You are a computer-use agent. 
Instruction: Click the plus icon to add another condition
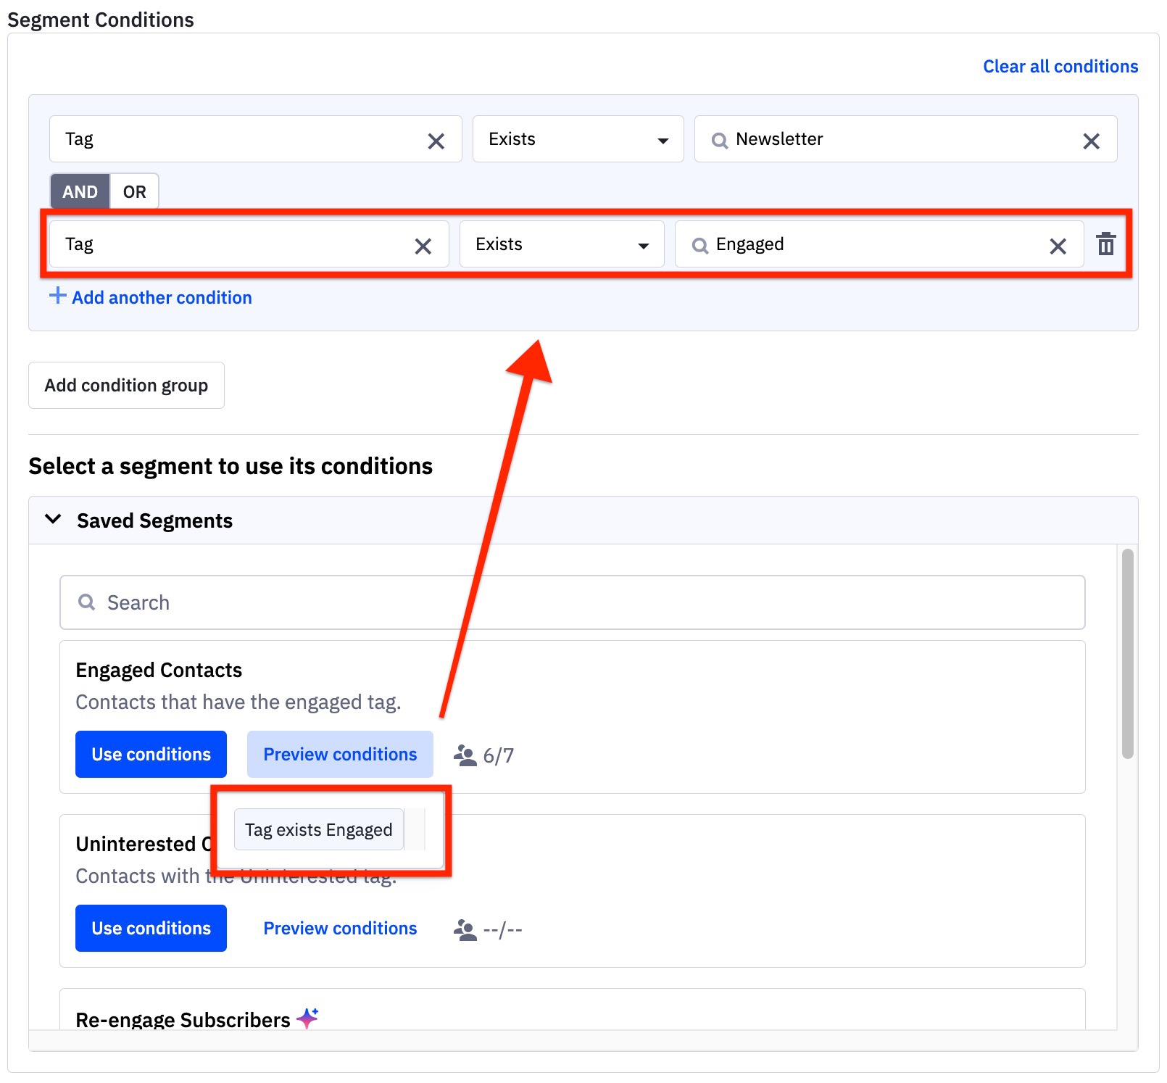(x=57, y=296)
